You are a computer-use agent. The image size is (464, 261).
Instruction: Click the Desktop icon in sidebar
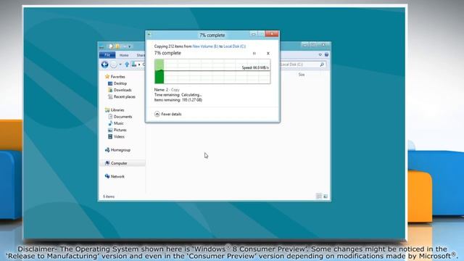[x=110, y=83]
